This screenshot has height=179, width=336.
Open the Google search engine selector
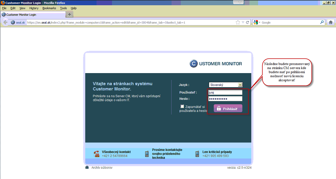point(257,22)
